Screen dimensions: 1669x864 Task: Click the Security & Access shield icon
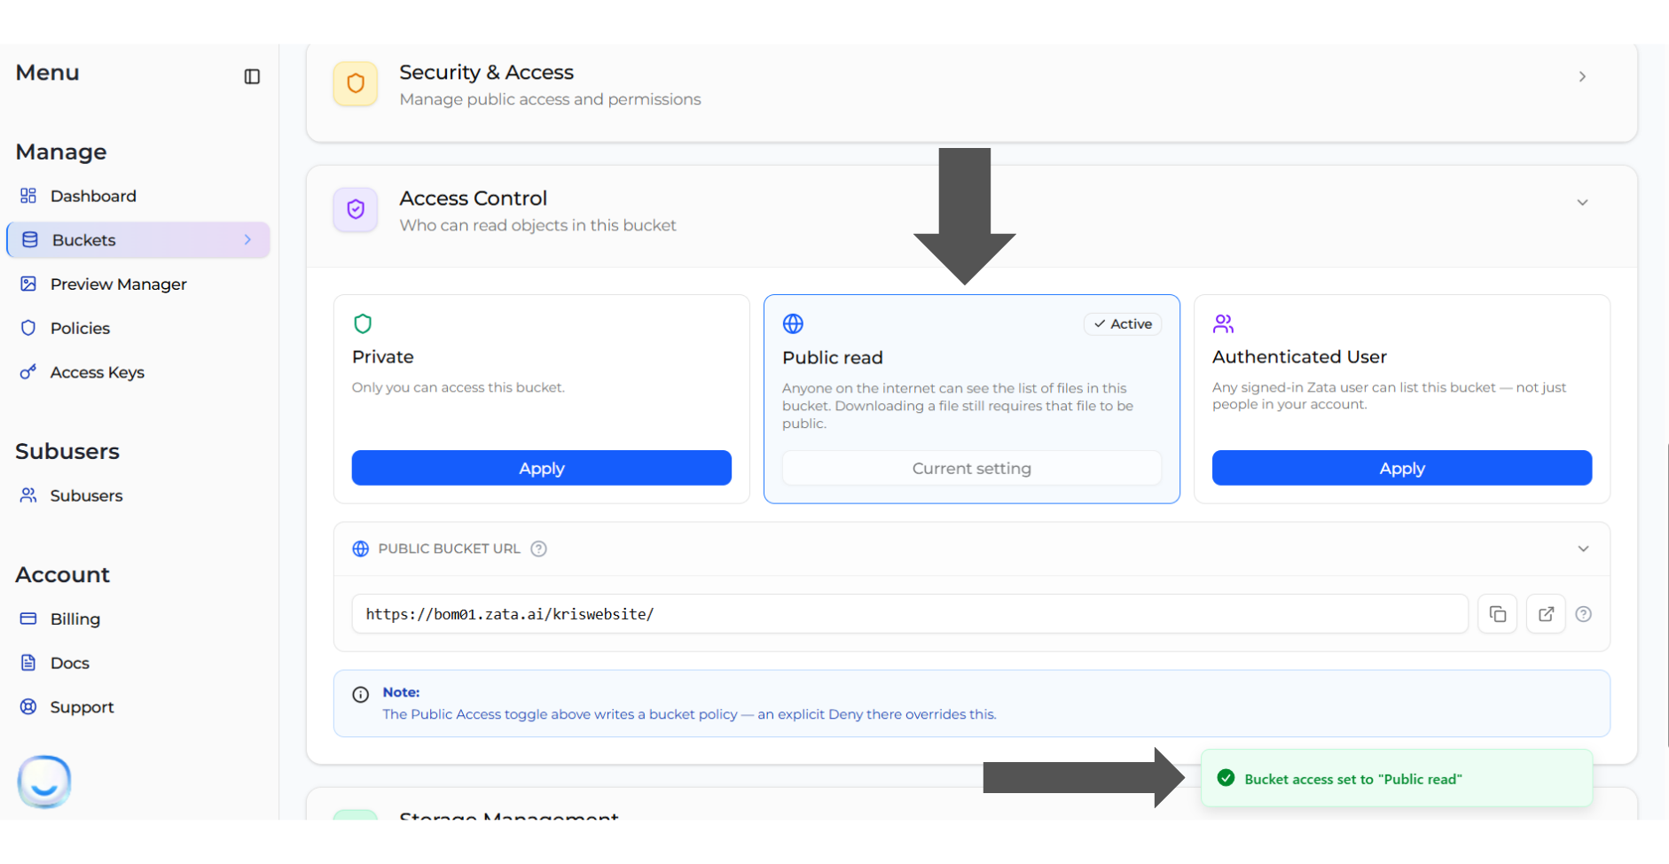pyautogui.click(x=356, y=83)
